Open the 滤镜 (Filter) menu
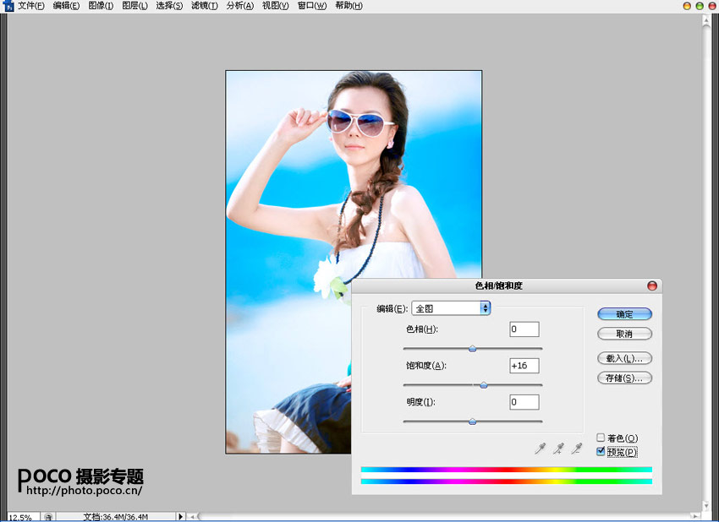Screen dimensions: 719x522 tap(204, 6)
